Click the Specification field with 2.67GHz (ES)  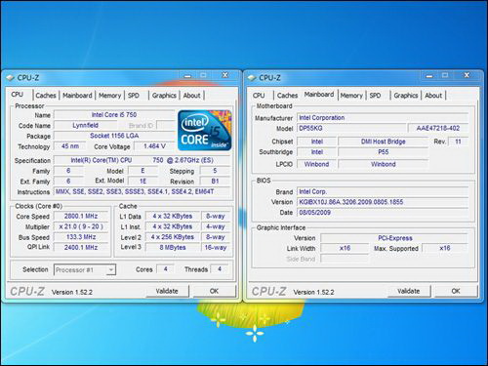coord(142,160)
